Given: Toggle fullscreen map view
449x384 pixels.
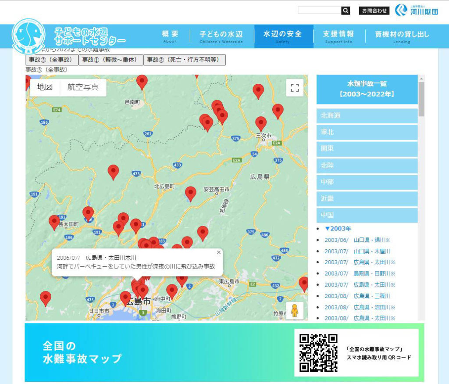Looking at the screenshot, I should click(x=295, y=87).
